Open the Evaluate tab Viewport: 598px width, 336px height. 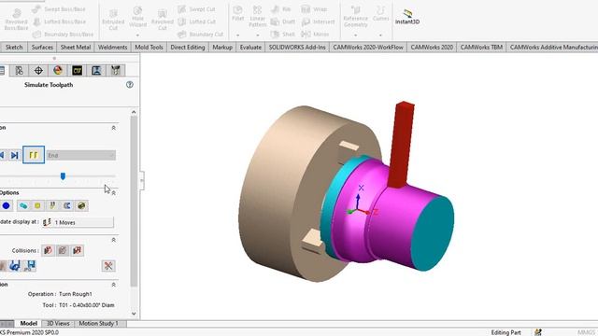[250, 48]
